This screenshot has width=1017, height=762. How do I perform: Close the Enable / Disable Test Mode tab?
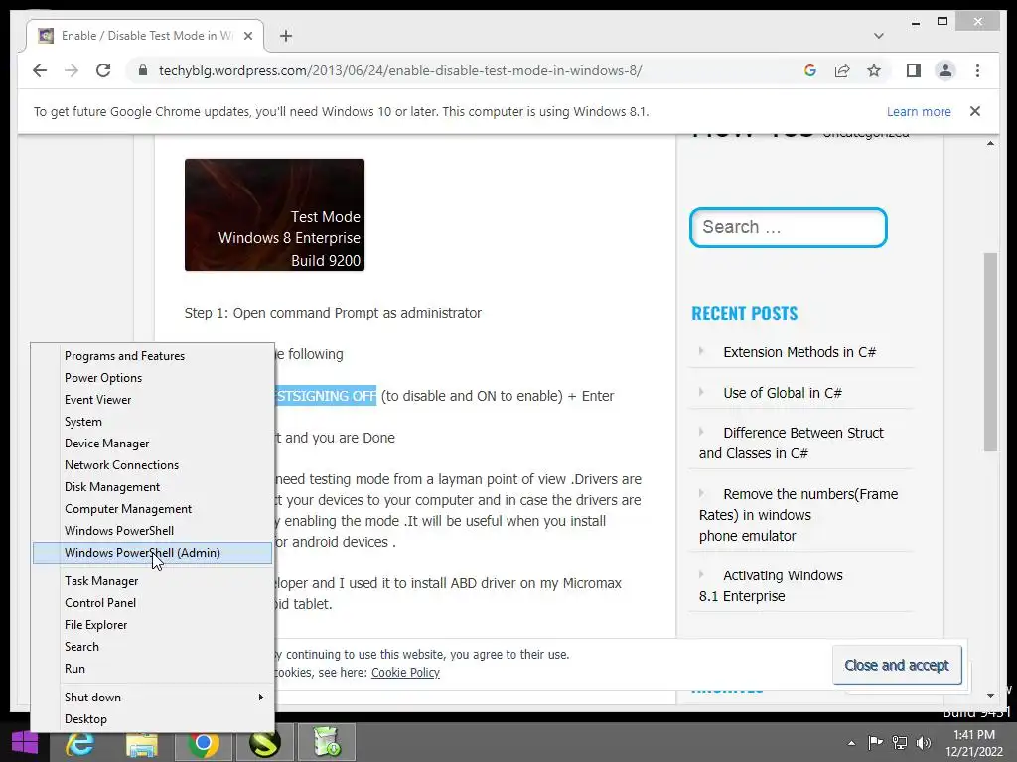point(247,36)
